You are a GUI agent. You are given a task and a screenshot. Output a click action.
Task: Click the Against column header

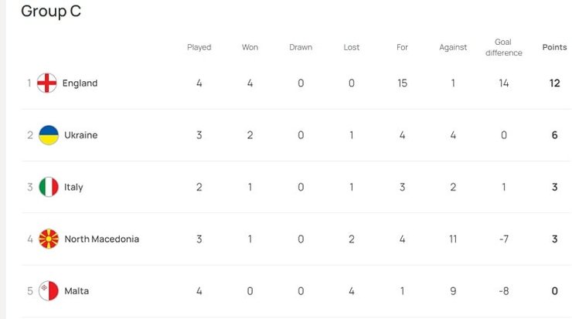453,47
